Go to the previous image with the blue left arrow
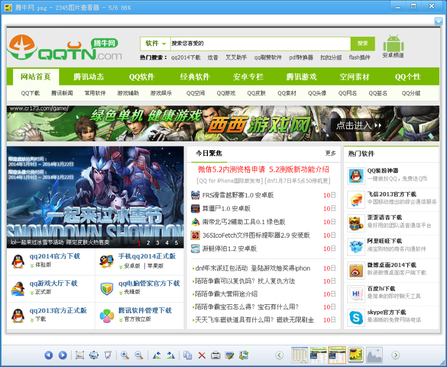 tap(49, 355)
